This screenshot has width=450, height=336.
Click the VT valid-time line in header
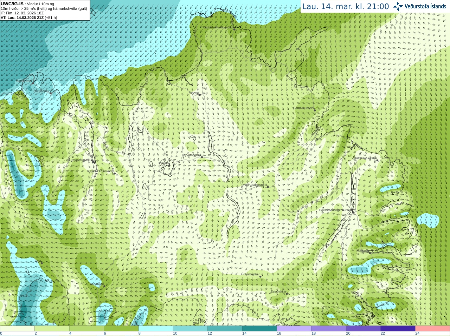point(29,18)
